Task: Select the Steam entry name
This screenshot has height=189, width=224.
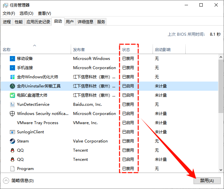Action: coord(23,141)
